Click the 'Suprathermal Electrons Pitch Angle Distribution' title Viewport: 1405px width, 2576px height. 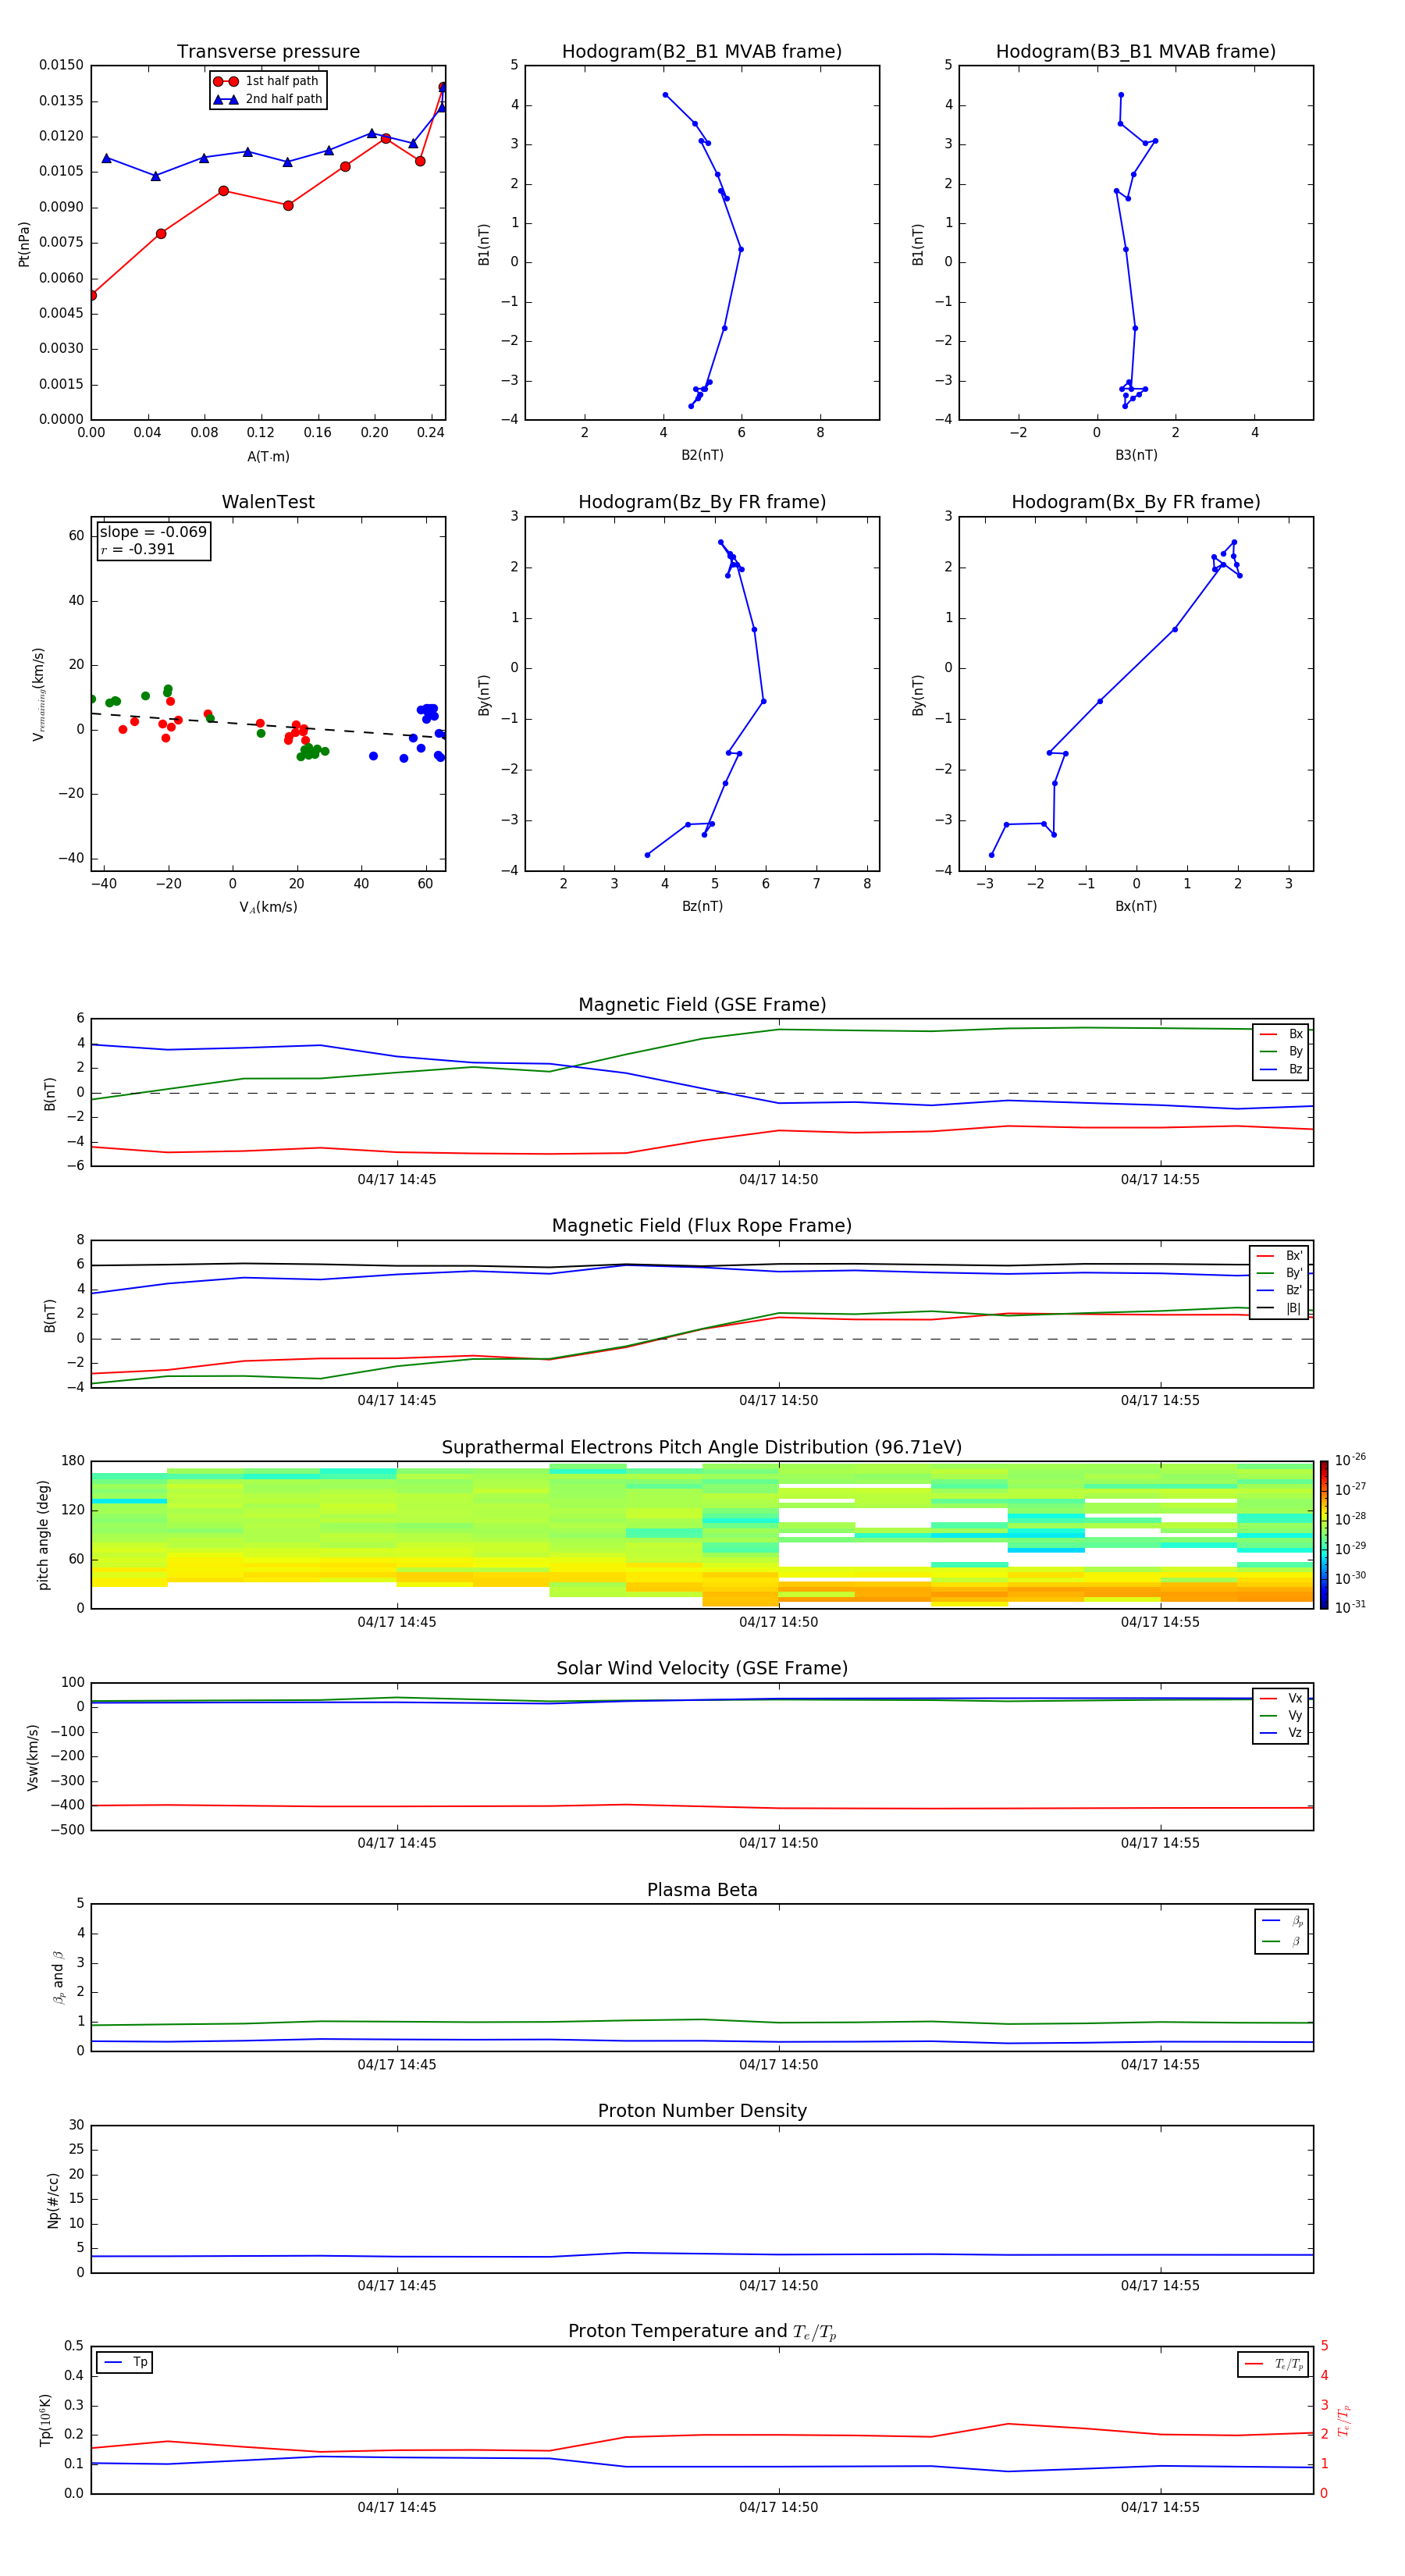point(702,1448)
